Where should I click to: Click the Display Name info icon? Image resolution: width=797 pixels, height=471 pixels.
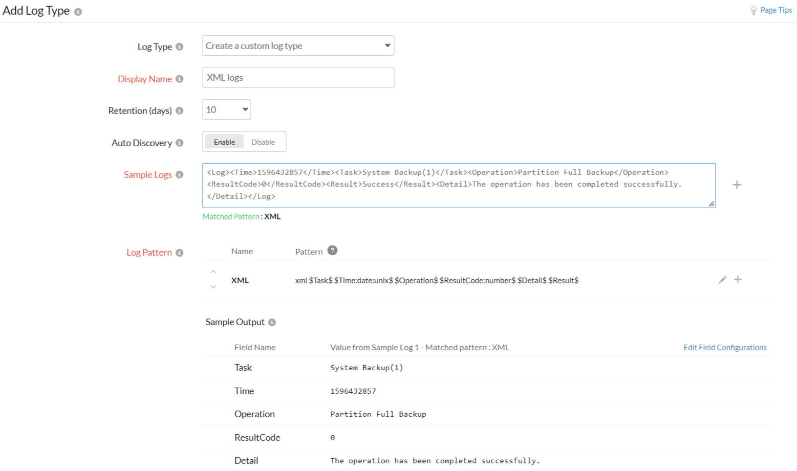(179, 79)
